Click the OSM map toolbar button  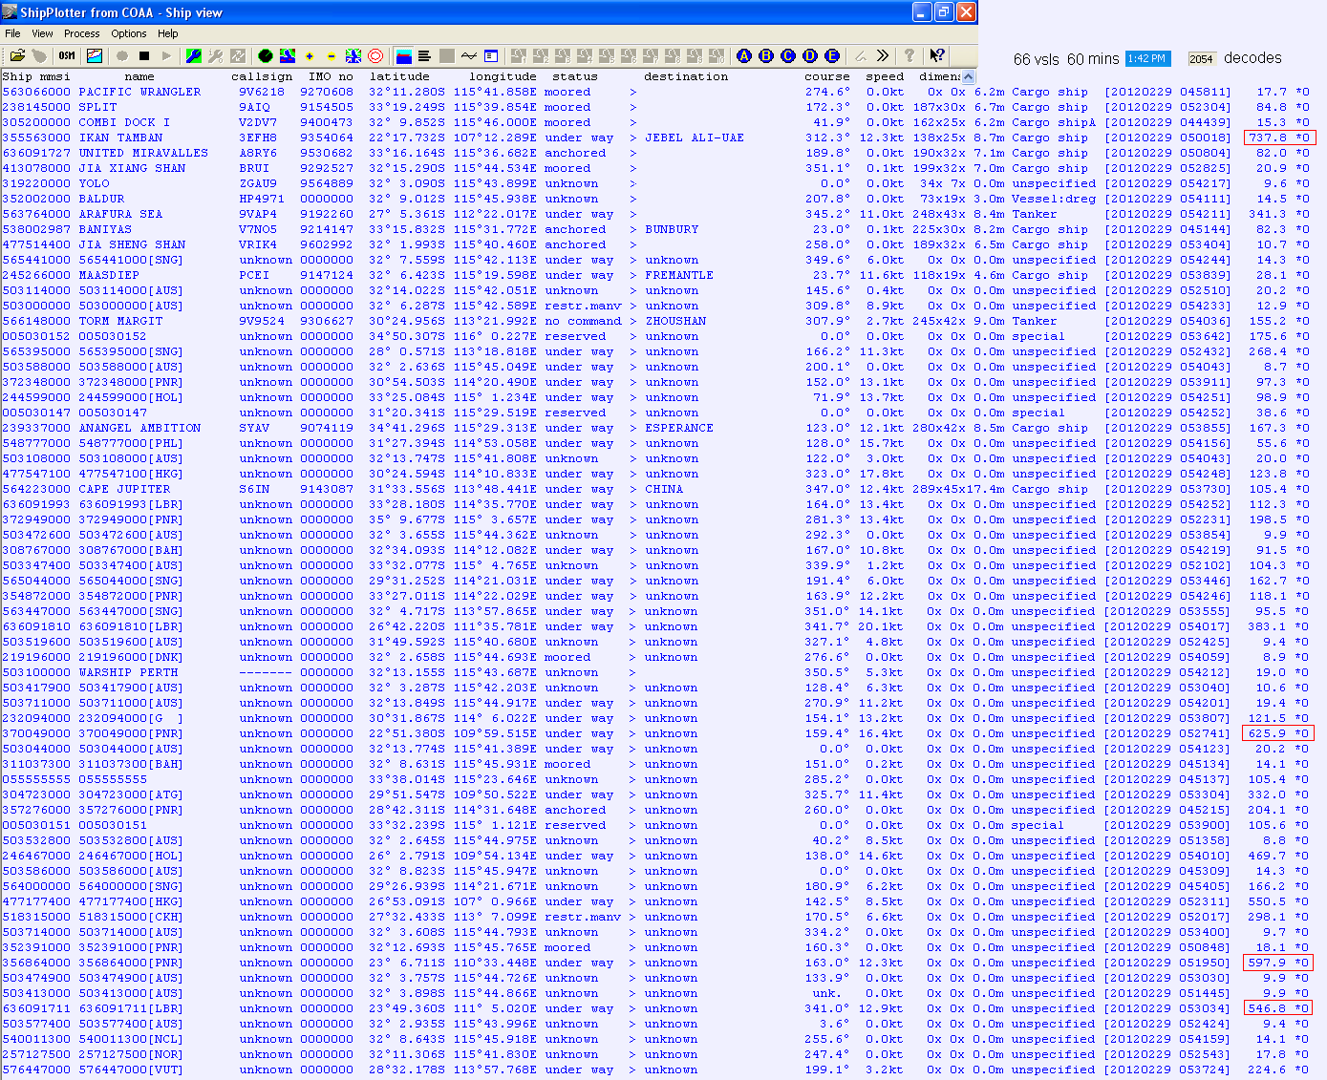[x=67, y=56]
